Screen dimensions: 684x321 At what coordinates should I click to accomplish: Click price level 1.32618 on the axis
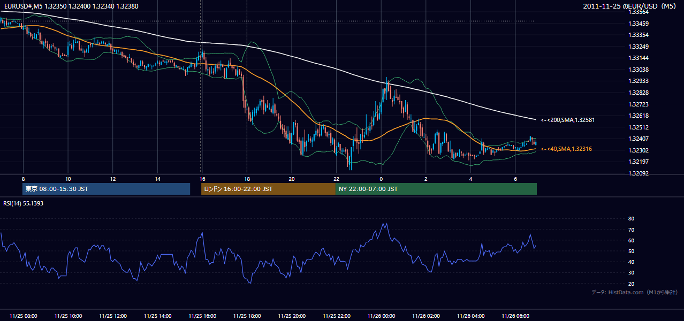tap(639, 116)
